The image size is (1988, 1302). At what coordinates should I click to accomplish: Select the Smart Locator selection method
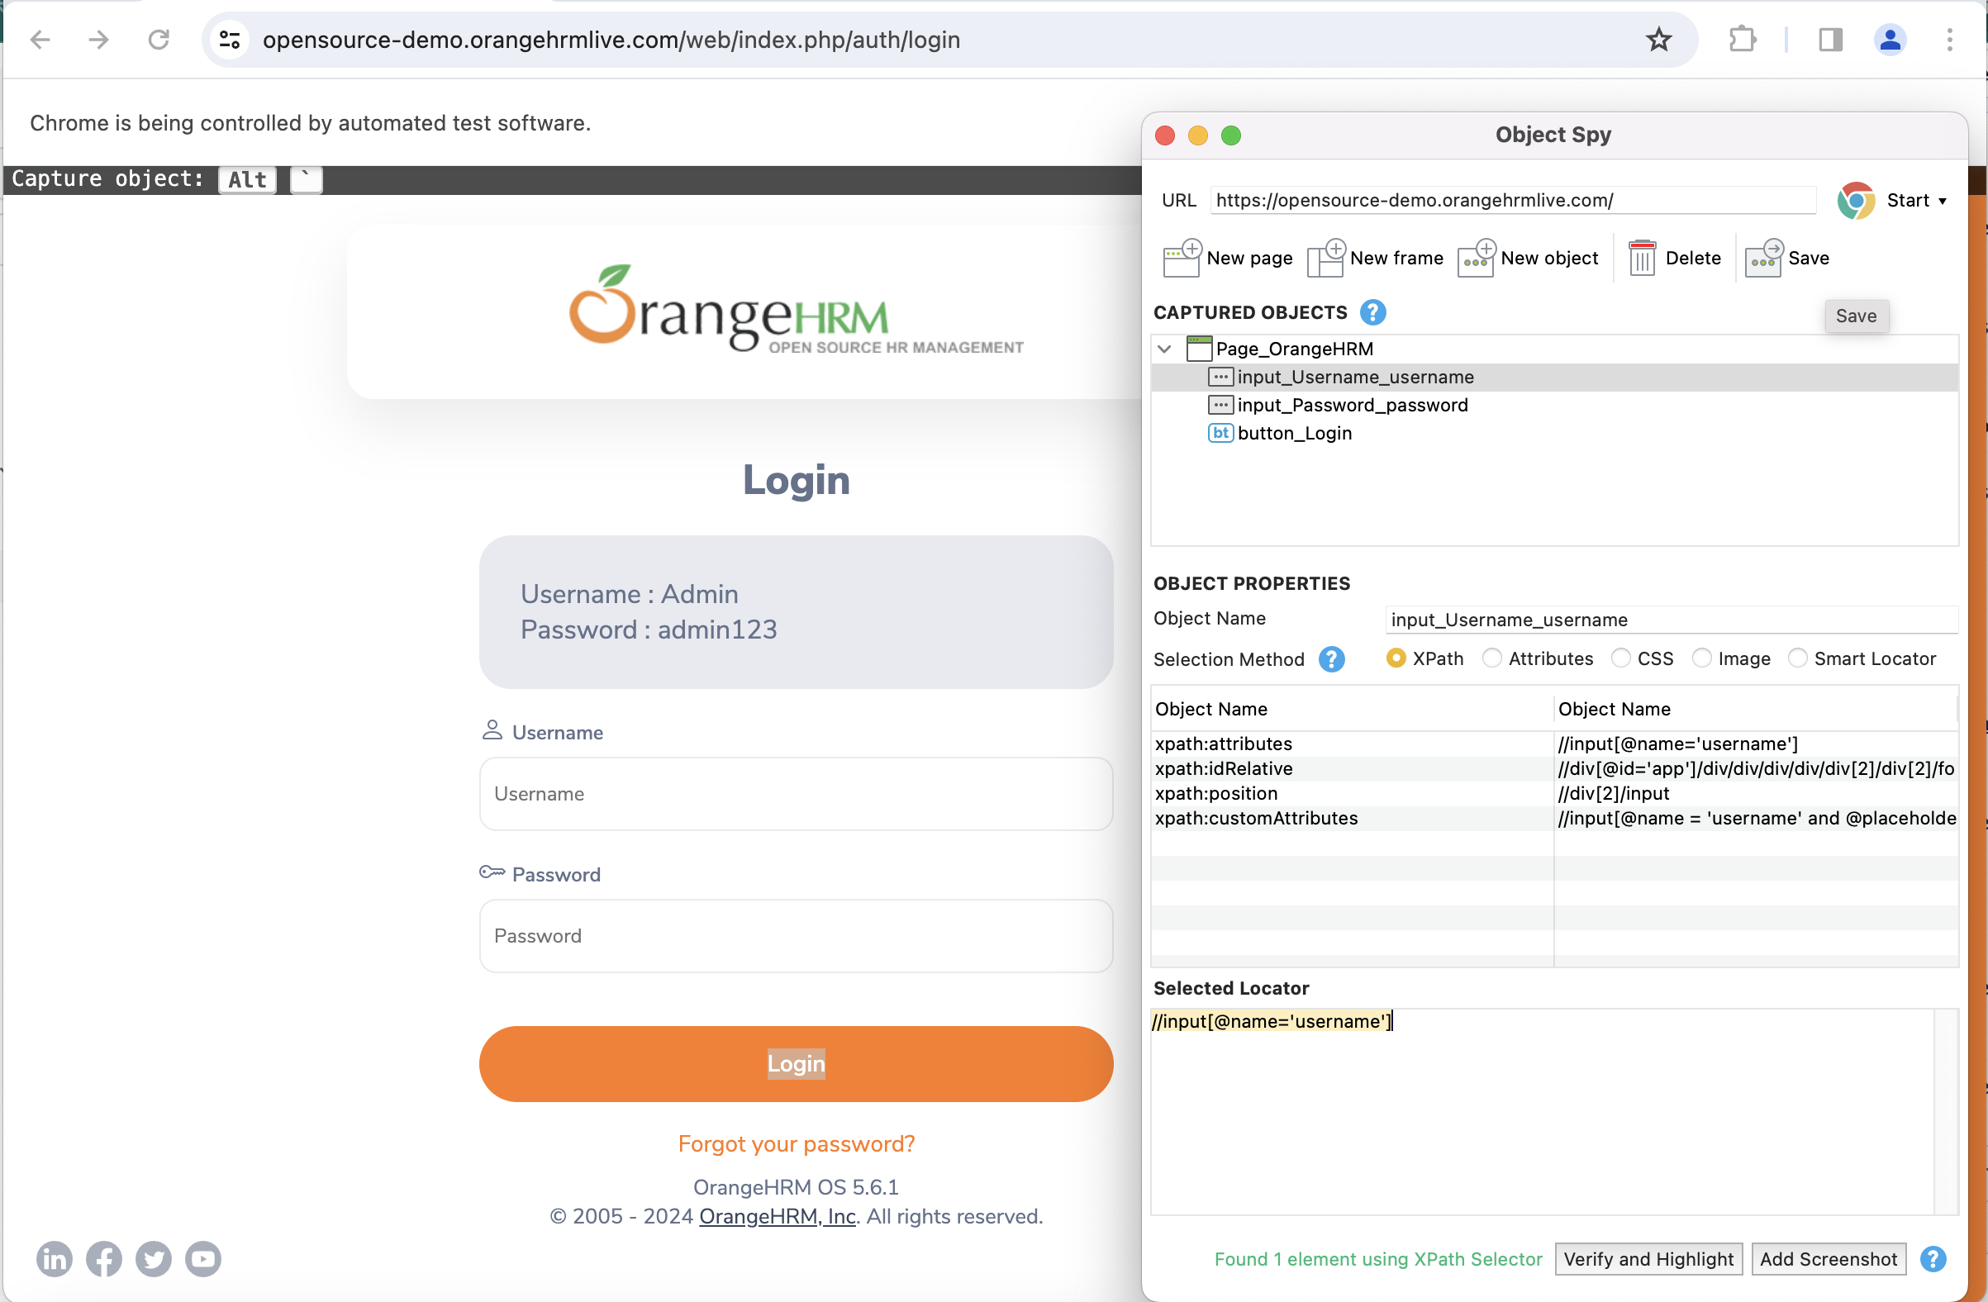[1798, 658]
